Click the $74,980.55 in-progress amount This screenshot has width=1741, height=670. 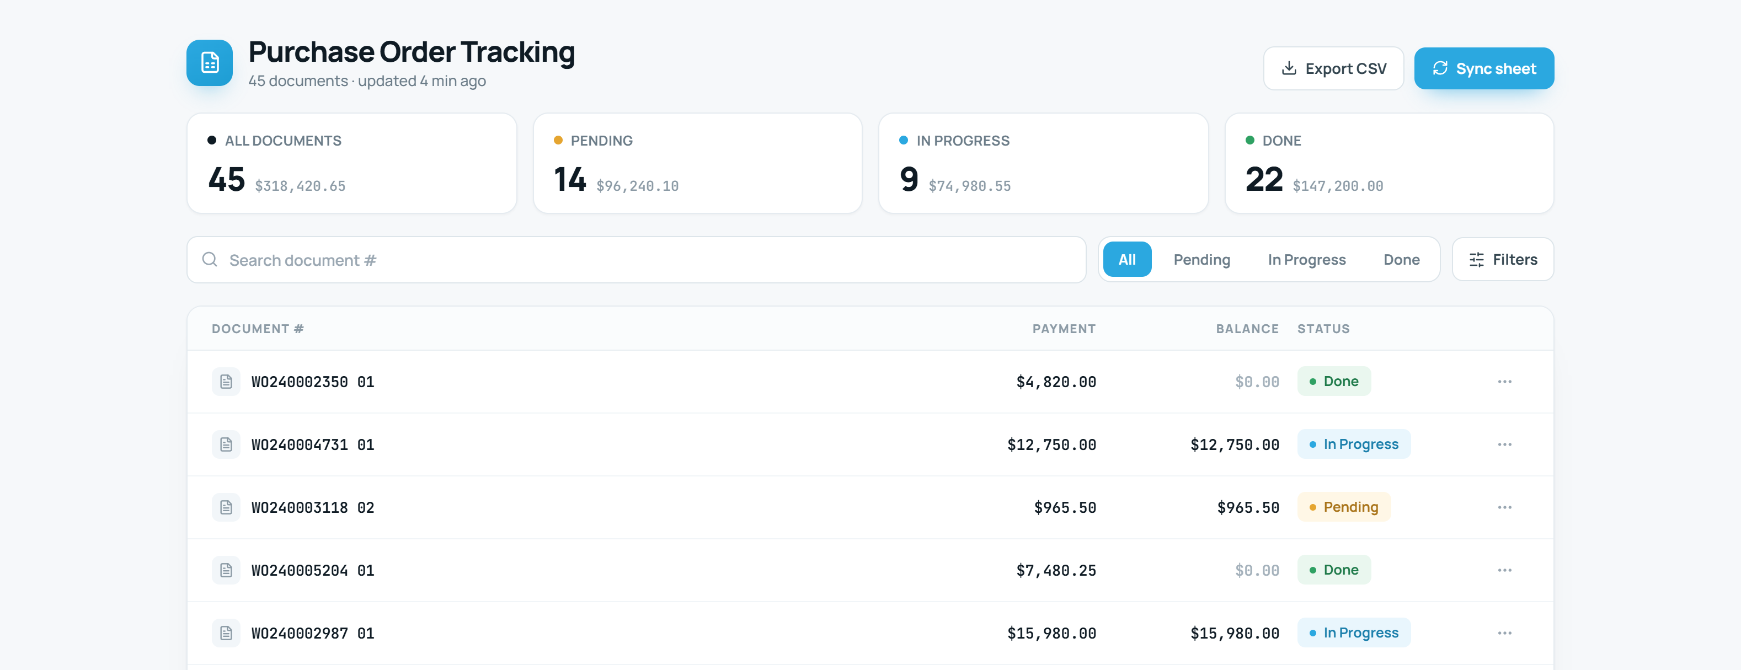click(969, 186)
